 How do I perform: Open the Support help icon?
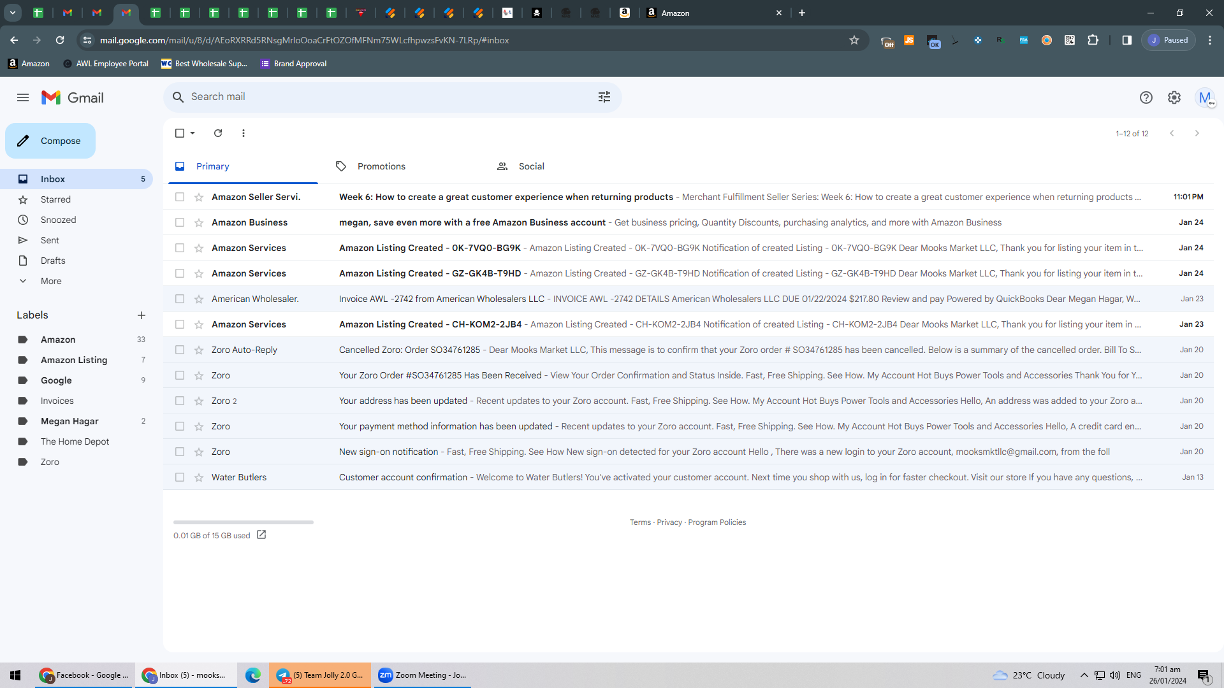[x=1146, y=97]
